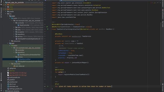Screen dimensions: 164x92
Task: Open the Gradle tool window
Action: pos(163,25)
